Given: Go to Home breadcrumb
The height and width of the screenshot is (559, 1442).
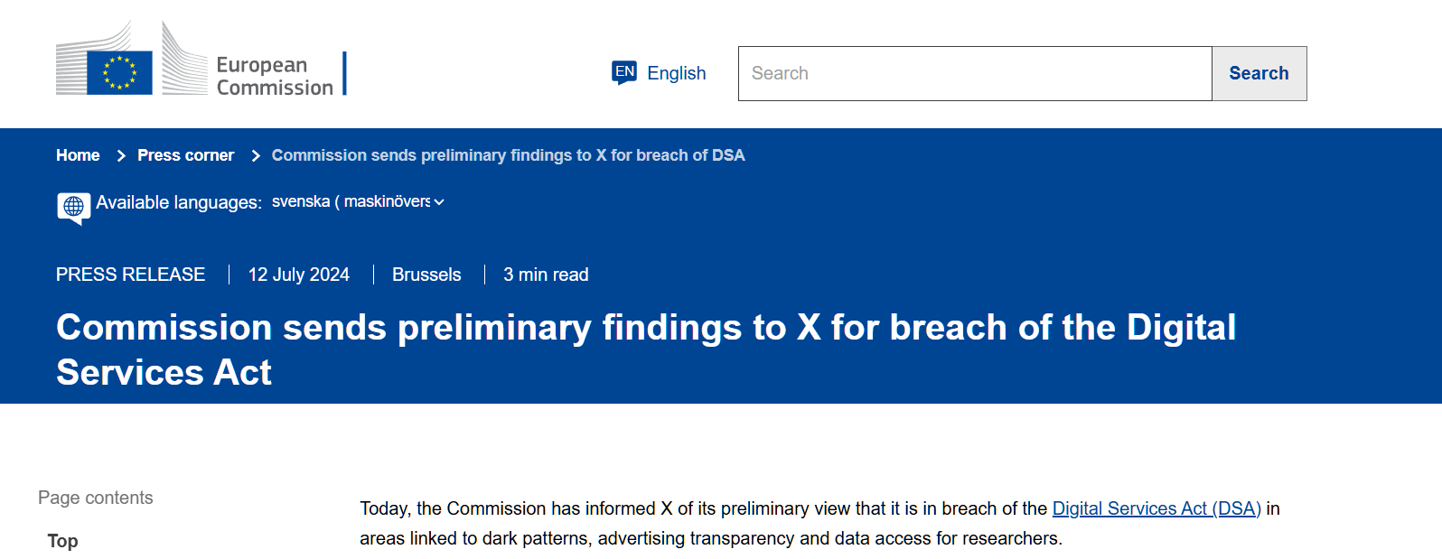Looking at the screenshot, I should pyautogui.click(x=78, y=155).
